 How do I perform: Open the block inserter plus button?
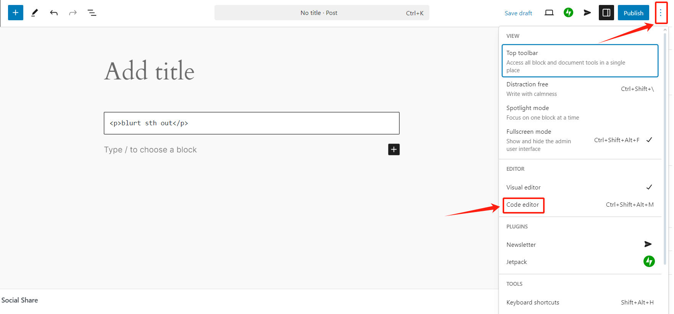[16, 13]
